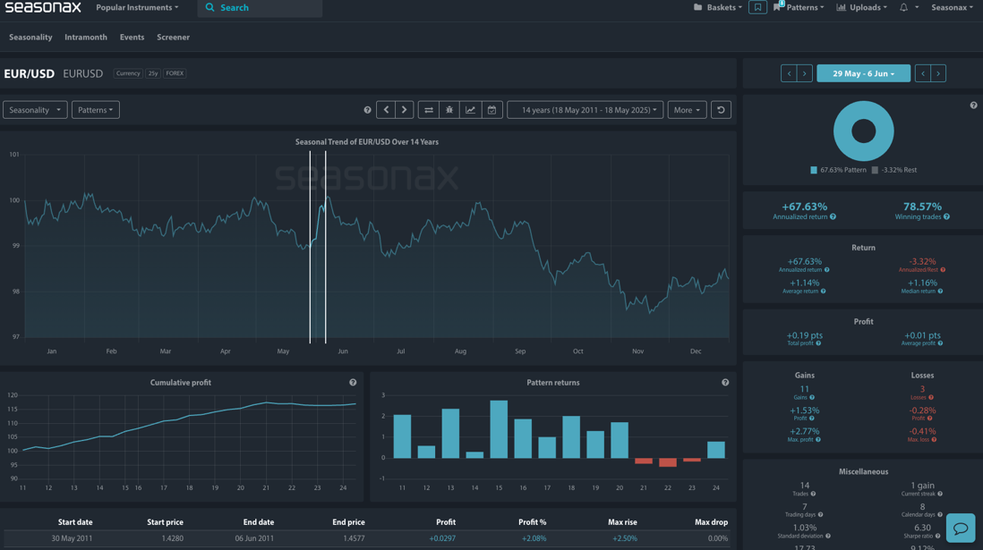Click the help icon beside chart navigation arrows
Viewport: 983px width, 550px height.
(x=367, y=110)
